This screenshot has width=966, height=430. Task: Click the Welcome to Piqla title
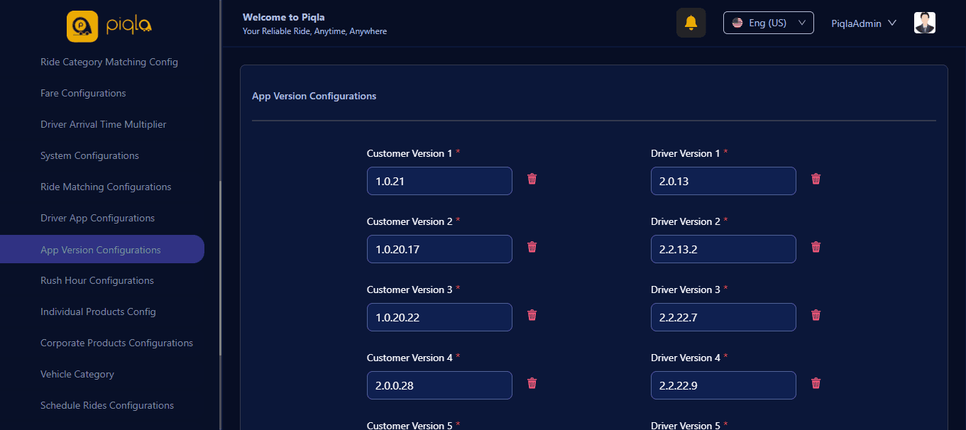coord(283,17)
